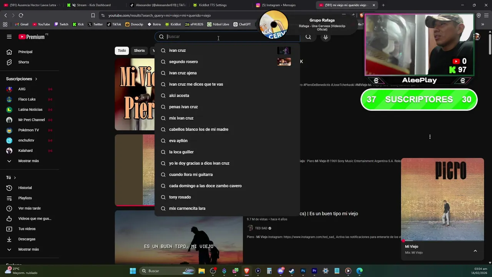Click the taskbar Buscar search box

167,271
